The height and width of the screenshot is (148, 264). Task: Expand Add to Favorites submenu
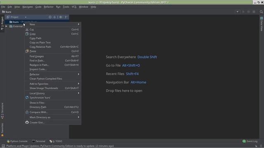(53, 84)
